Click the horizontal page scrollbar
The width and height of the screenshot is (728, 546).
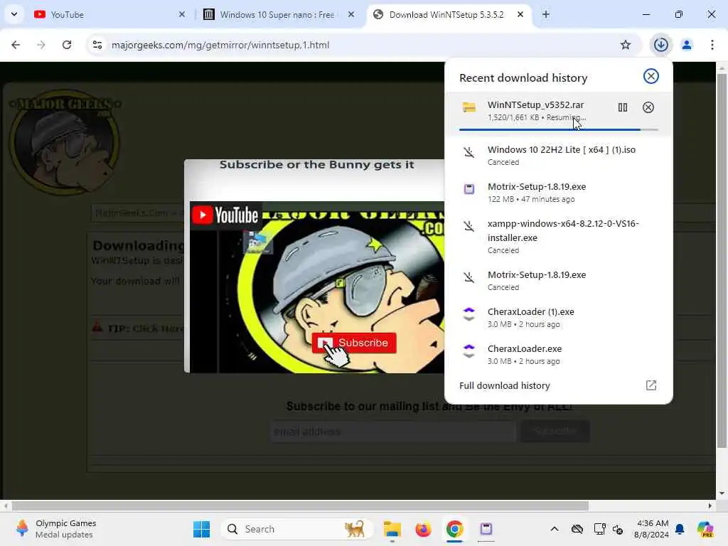click(300, 505)
